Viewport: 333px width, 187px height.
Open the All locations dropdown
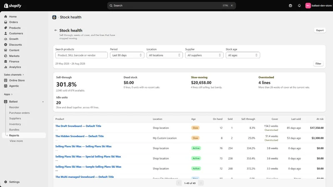[x=164, y=55]
